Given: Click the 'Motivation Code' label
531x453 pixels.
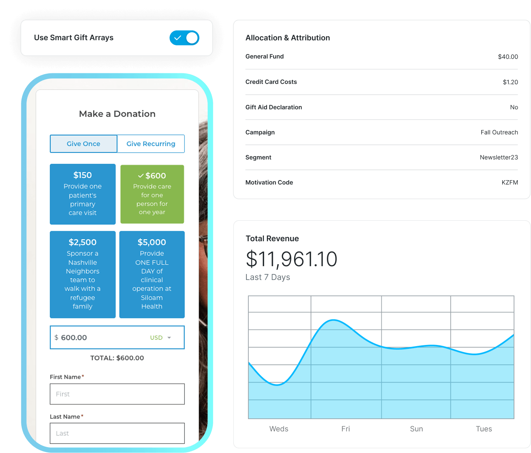Looking at the screenshot, I should pos(269,183).
